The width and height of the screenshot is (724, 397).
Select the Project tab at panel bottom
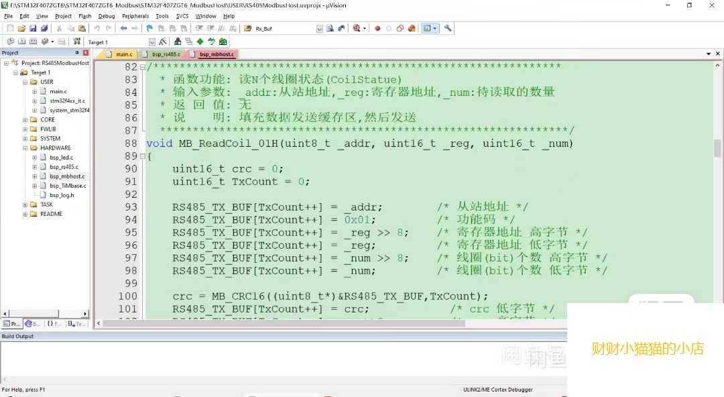tap(11, 323)
